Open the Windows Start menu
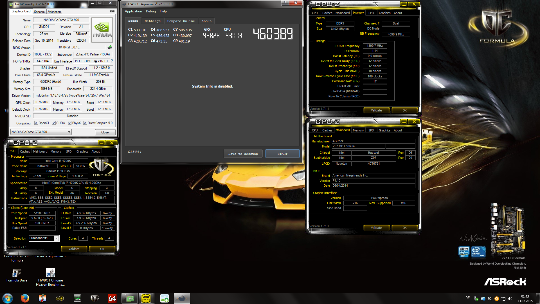The height and width of the screenshot is (304, 540). (8, 298)
